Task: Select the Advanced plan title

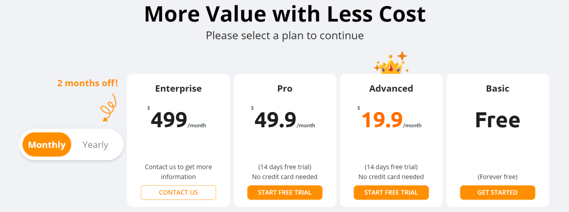Action: click(391, 88)
